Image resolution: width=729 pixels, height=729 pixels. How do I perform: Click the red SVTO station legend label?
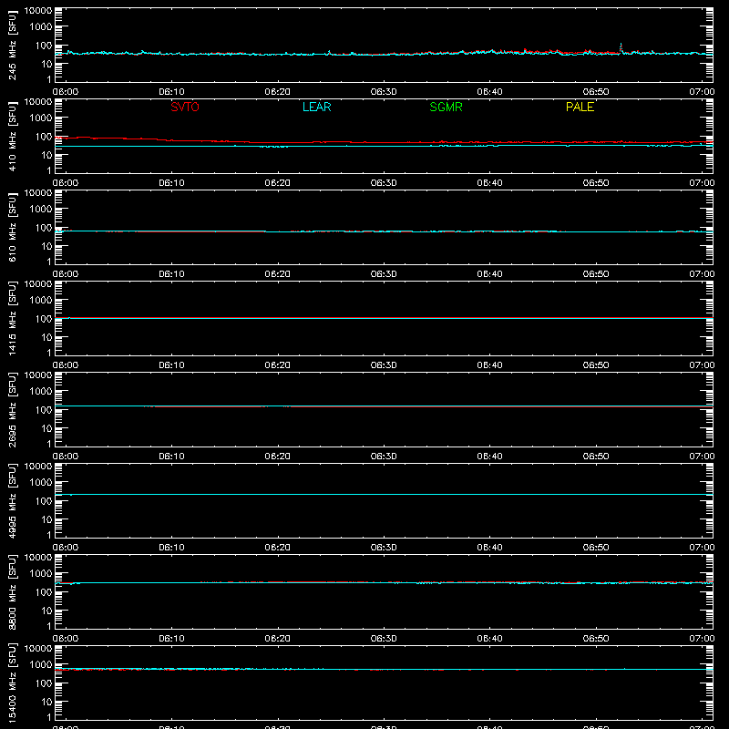(185, 107)
